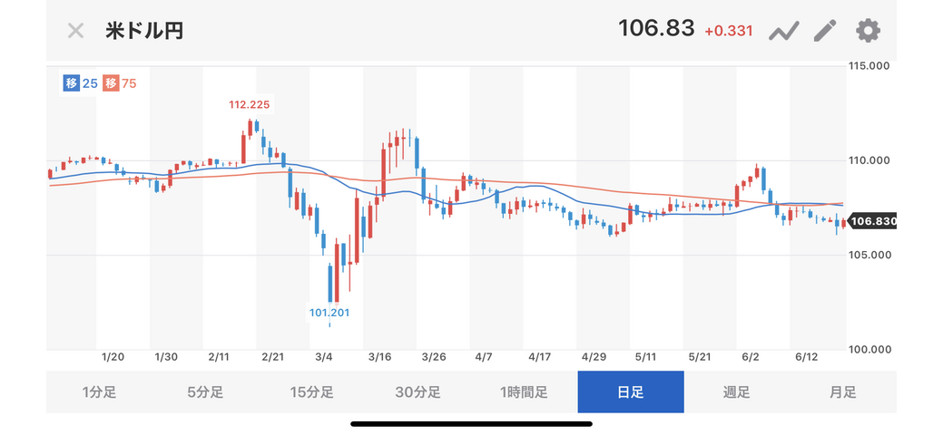Tap the 106.83 current rate display
Viewport: 943px width, 435px height.
pyautogui.click(x=656, y=29)
